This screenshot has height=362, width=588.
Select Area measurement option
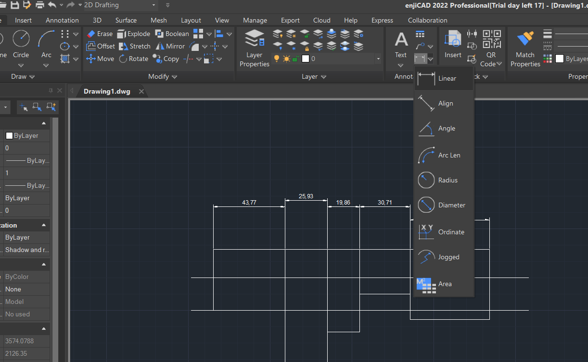[x=444, y=284]
